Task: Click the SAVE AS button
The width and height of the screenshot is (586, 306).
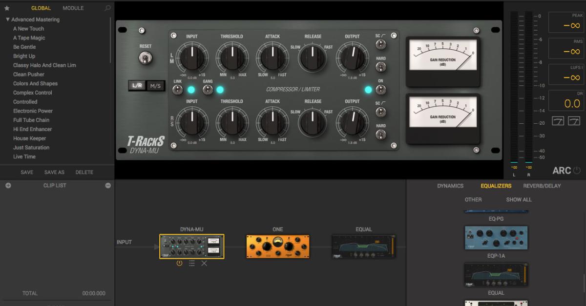Action: pos(54,172)
